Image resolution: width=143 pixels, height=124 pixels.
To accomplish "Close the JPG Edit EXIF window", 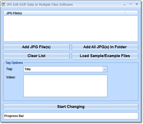I will [x=137, y=4].
